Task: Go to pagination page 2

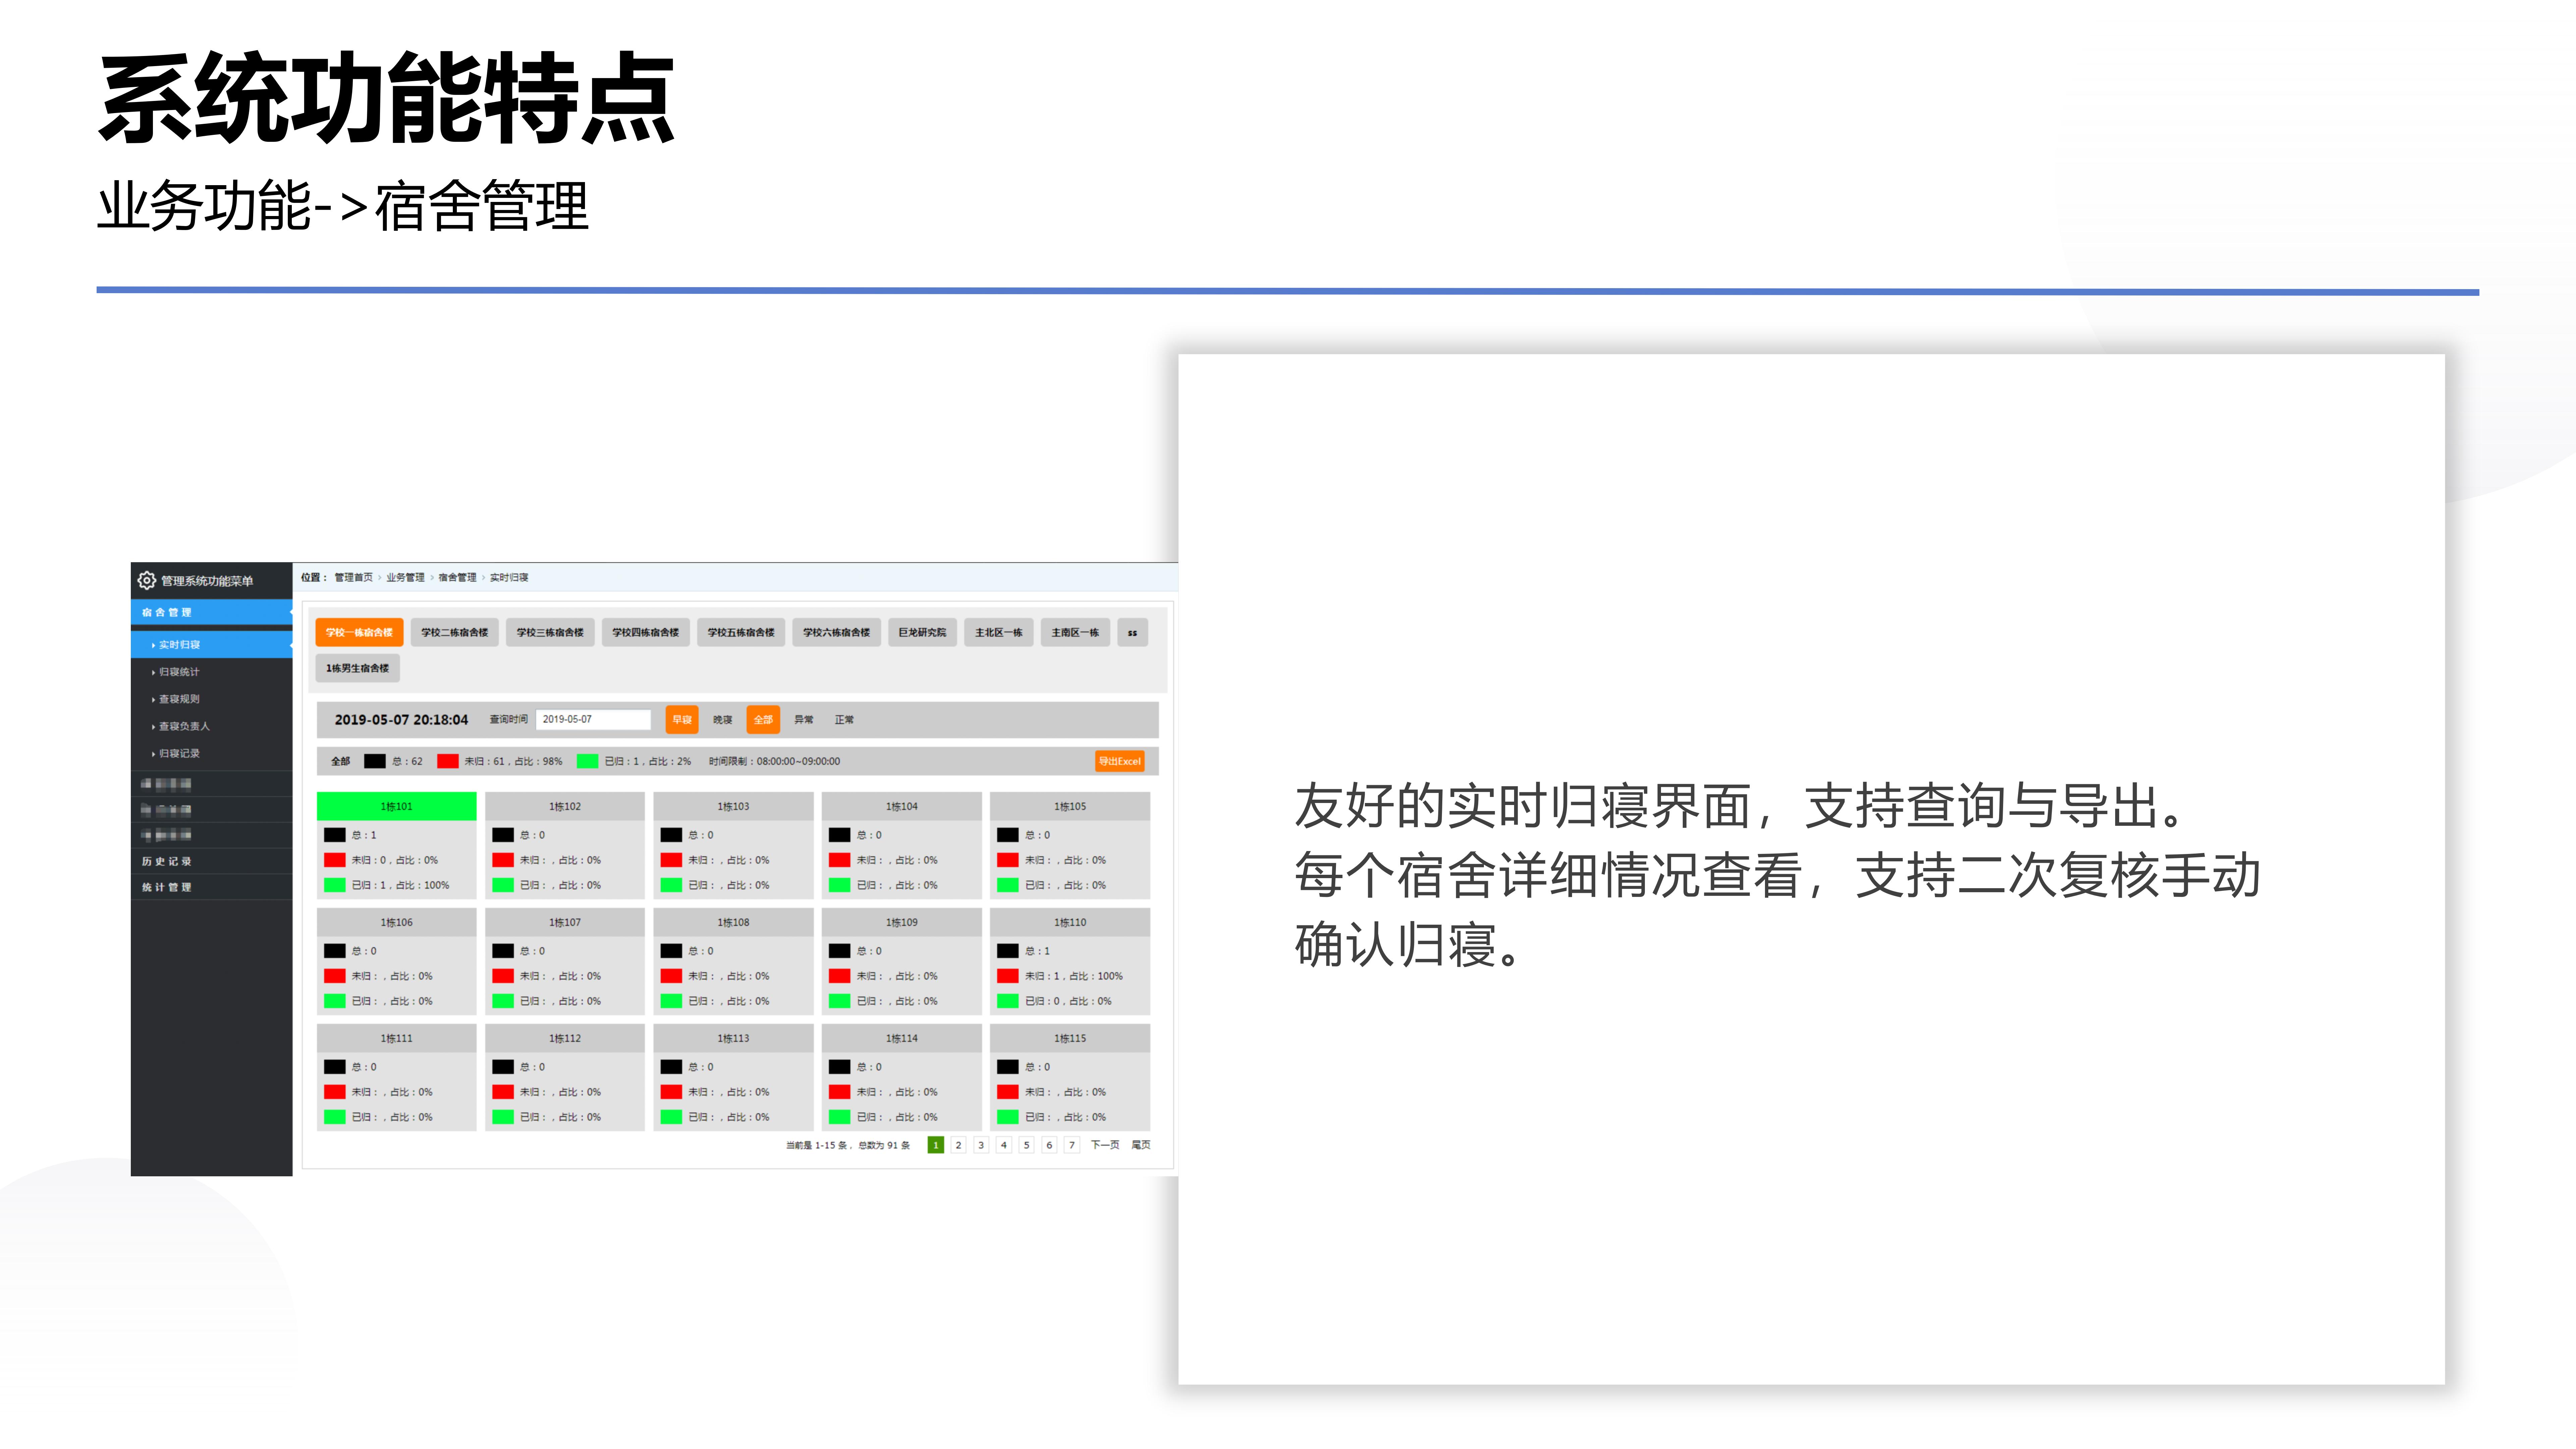Action: [x=958, y=1145]
